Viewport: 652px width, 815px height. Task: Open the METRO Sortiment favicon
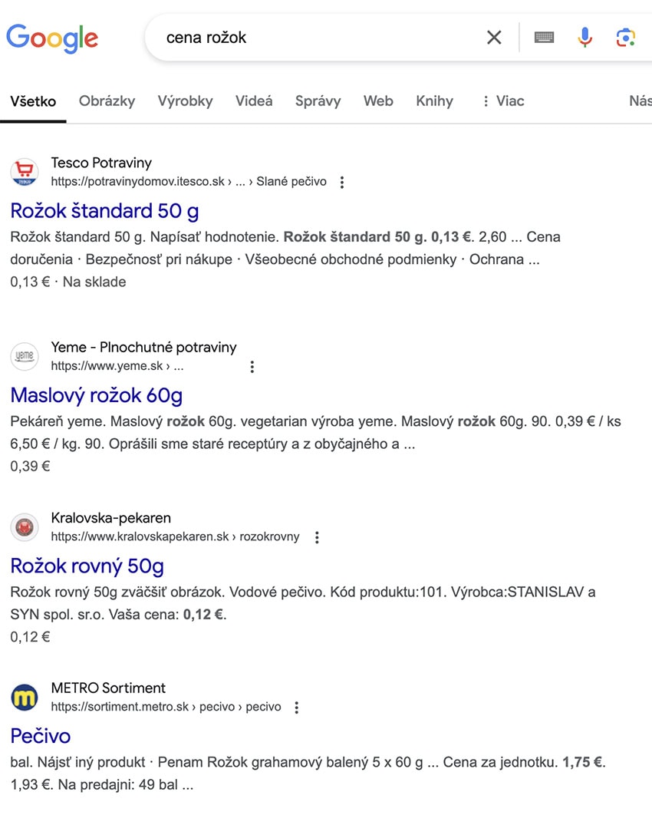coord(25,697)
